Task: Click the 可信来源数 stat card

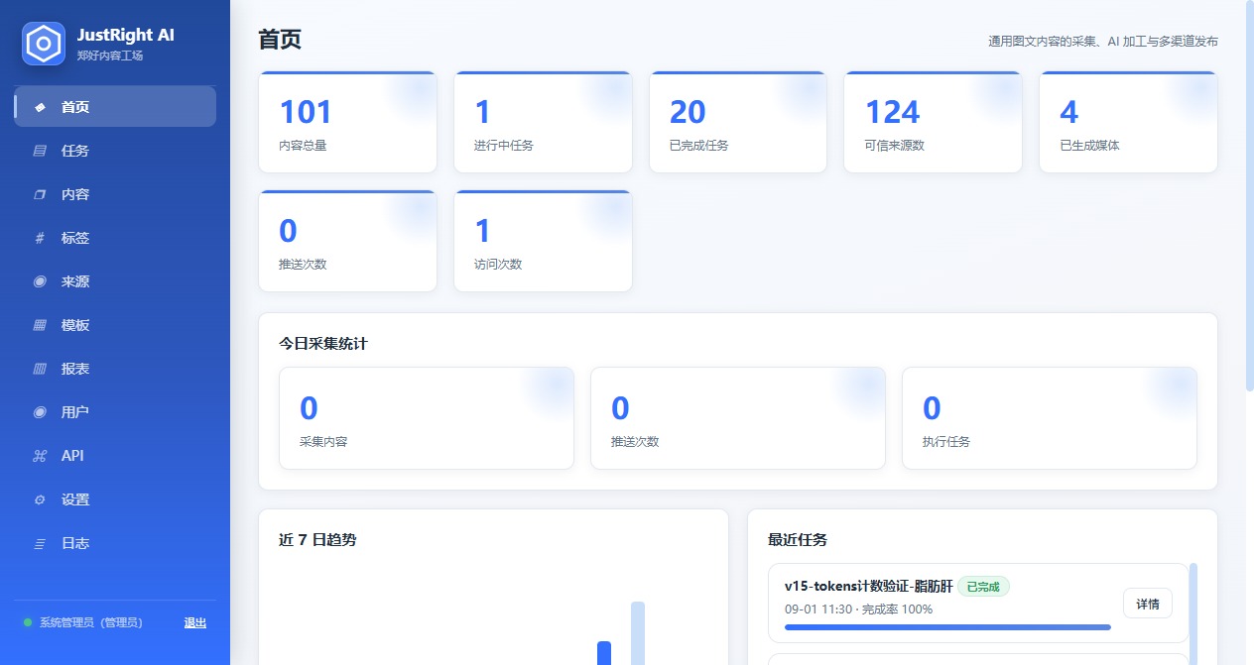Action: pyautogui.click(x=933, y=122)
